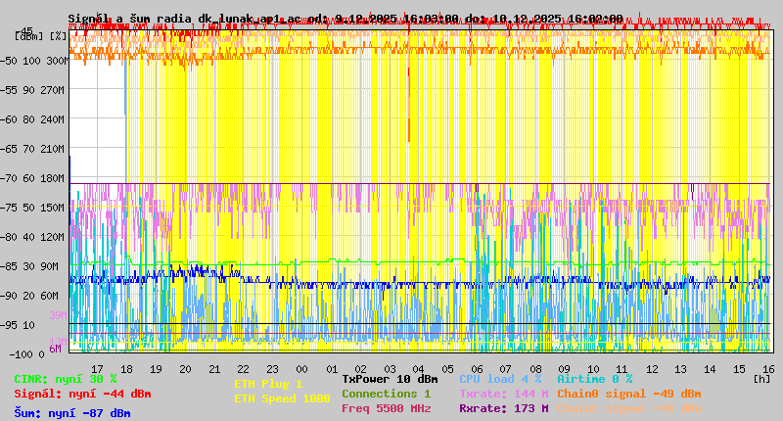Click the 12 hour mark on time axis

650,368
